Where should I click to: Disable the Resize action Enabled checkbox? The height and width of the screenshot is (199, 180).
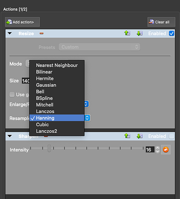coord(172,33)
